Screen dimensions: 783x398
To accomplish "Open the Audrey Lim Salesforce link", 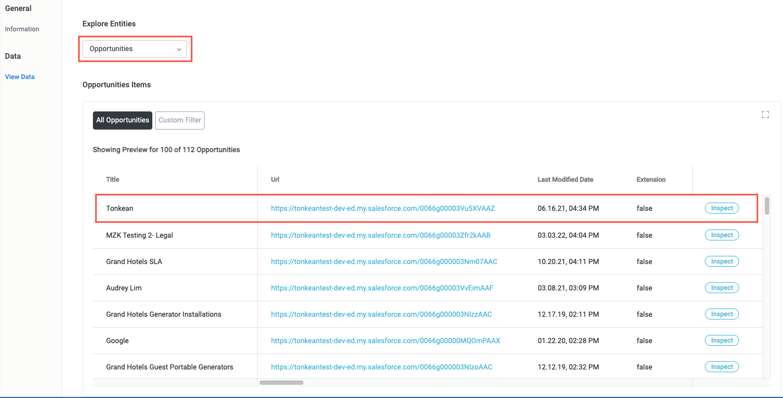I will click(382, 288).
